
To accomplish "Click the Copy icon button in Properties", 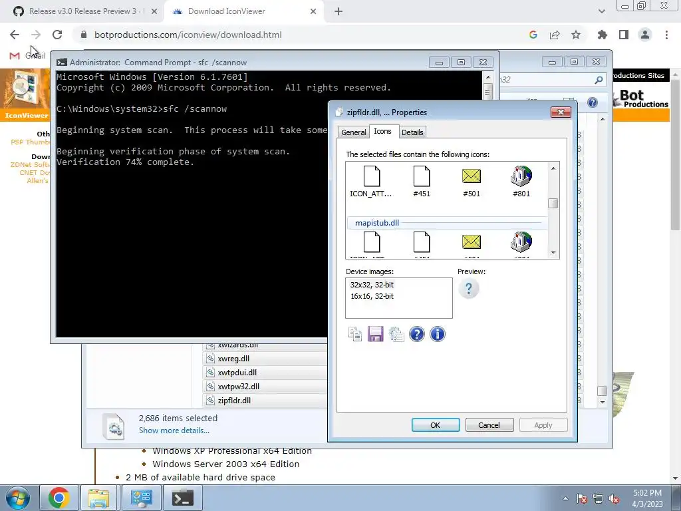I will (355, 334).
